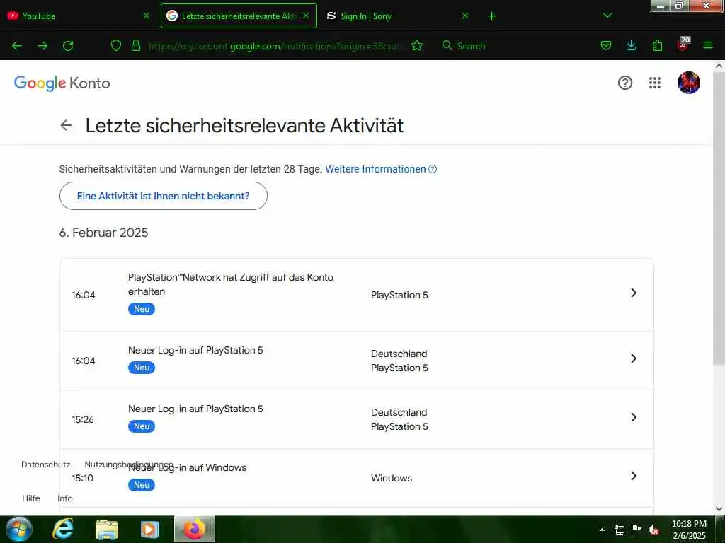
Task: Open the taskbar clock showing 10:18 PM
Action: (689, 530)
